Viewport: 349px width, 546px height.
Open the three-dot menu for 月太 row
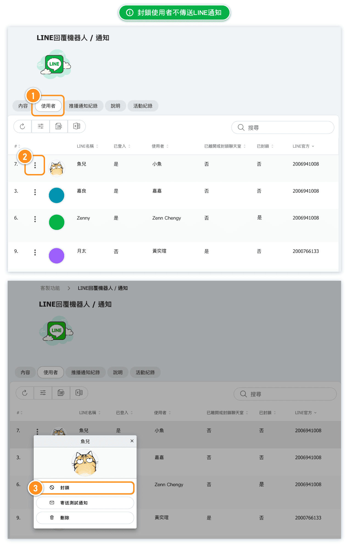35,253
